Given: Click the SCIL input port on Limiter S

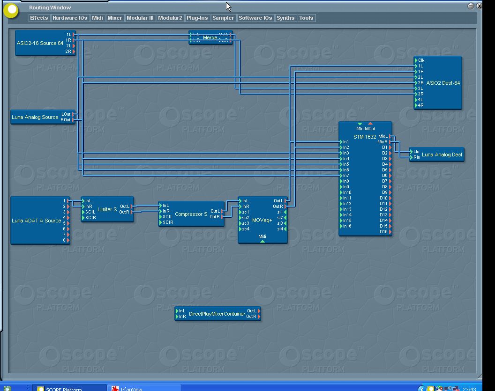Looking at the screenshot, I should tap(83, 212).
